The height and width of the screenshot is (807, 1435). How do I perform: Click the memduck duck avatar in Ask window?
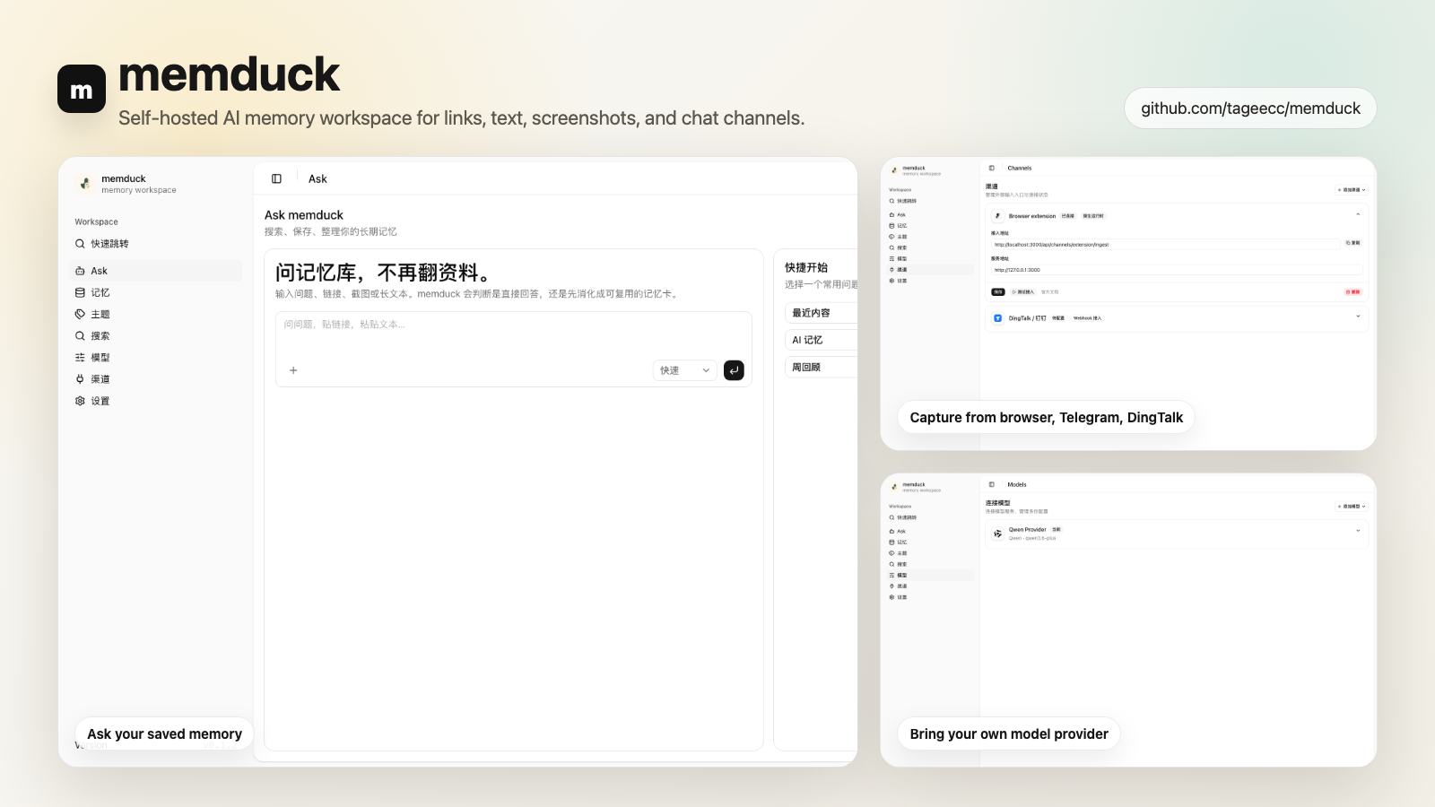(85, 184)
